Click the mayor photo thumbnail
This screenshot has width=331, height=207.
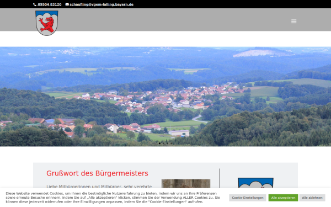pos(186,184)
